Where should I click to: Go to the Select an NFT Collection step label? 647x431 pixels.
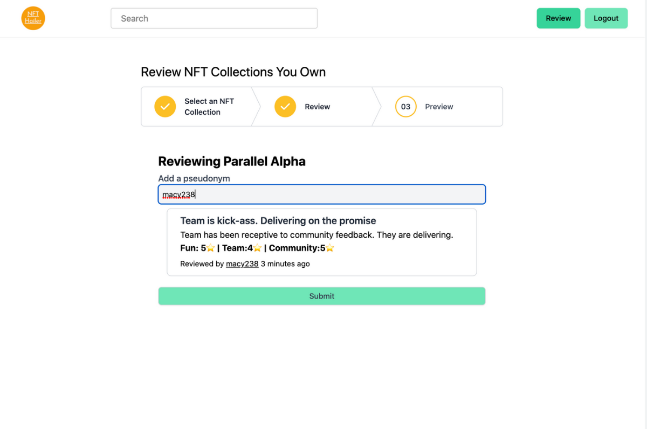click(x=209, y=107)
